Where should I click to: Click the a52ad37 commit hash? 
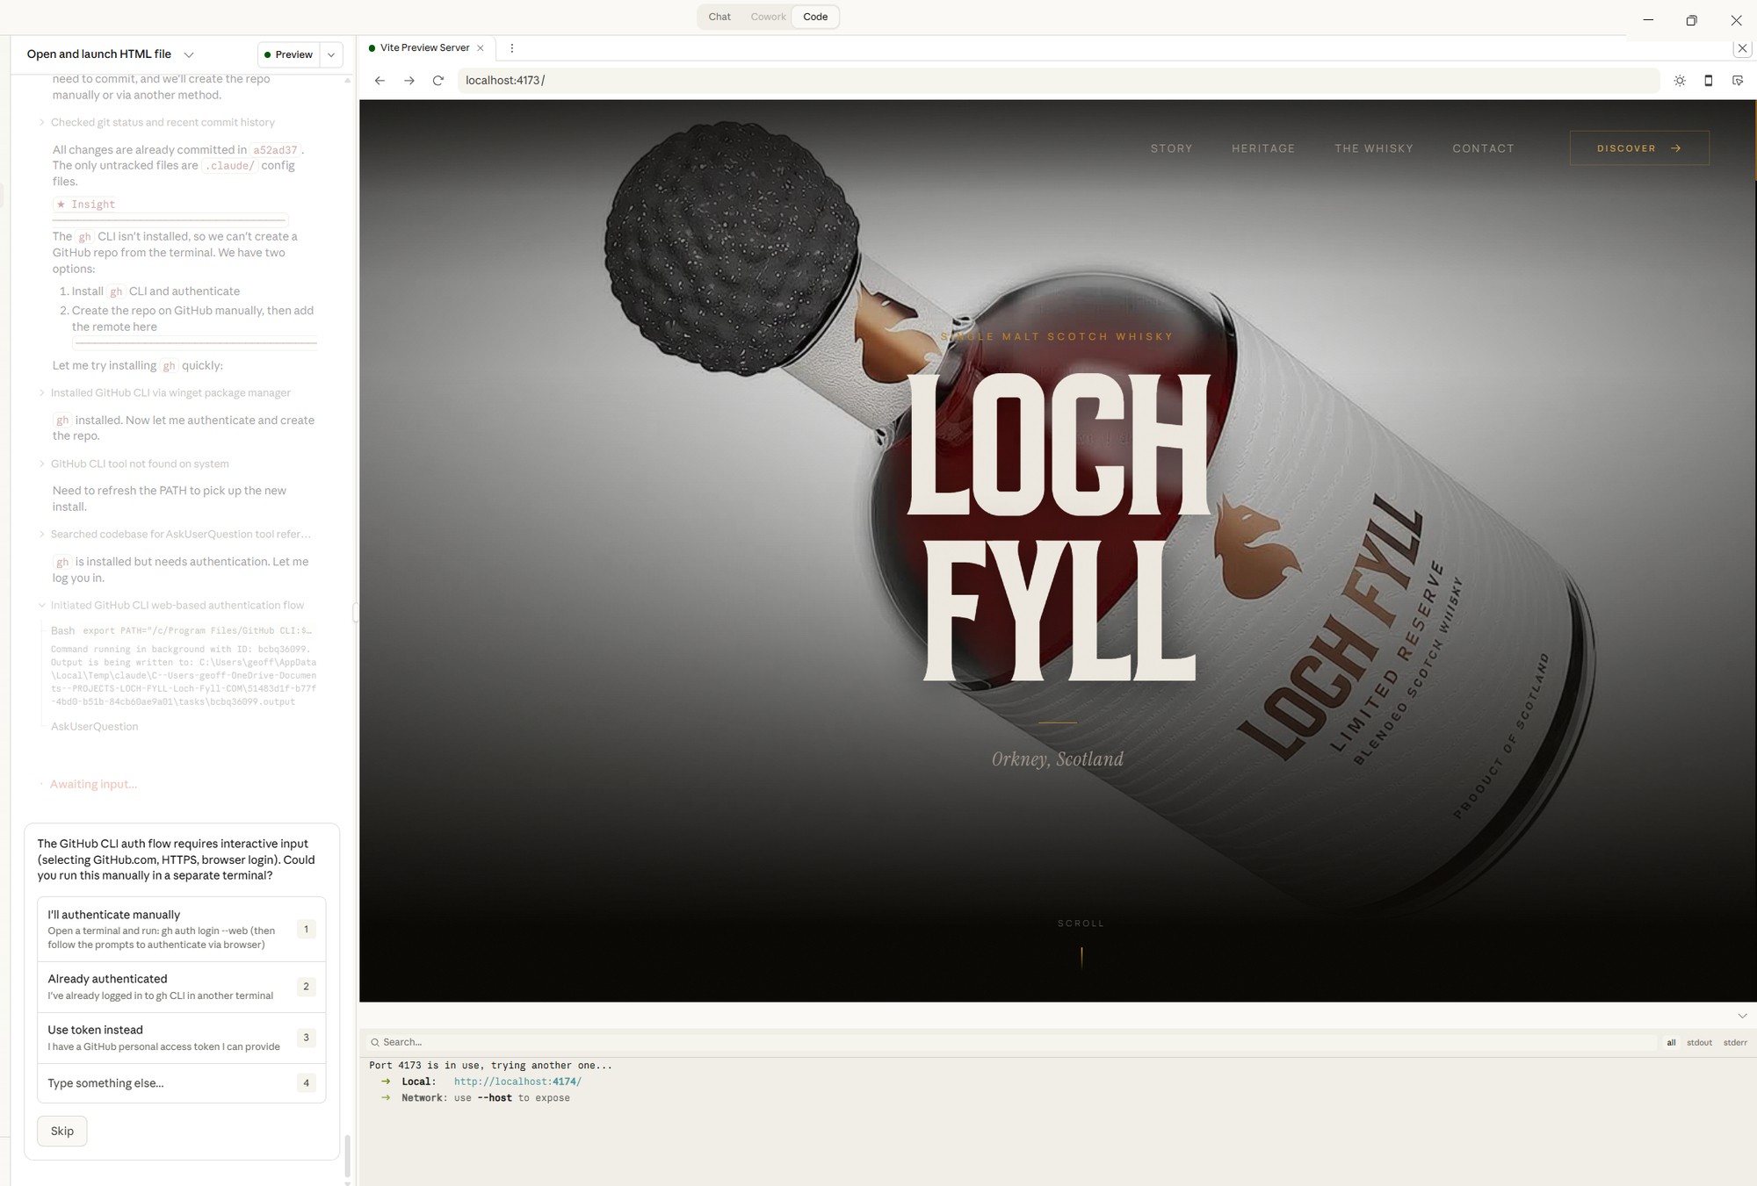(275, 150)
